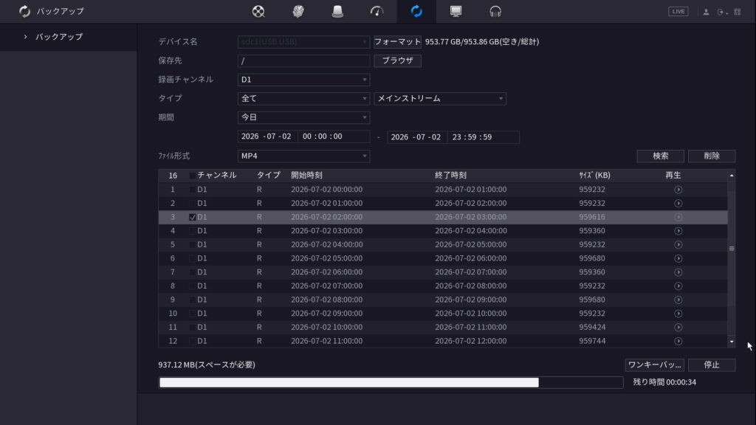
Task: Click the end date 2026-07-02 field
Action: [417, 137]
